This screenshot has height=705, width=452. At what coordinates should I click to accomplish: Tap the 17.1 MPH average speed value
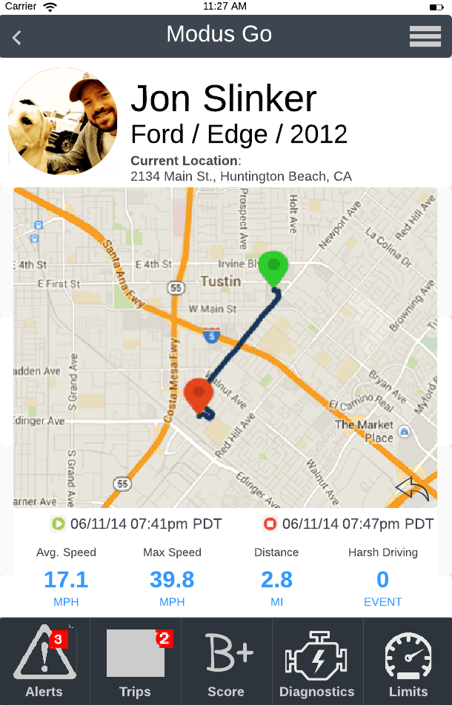tap(66, 580)
